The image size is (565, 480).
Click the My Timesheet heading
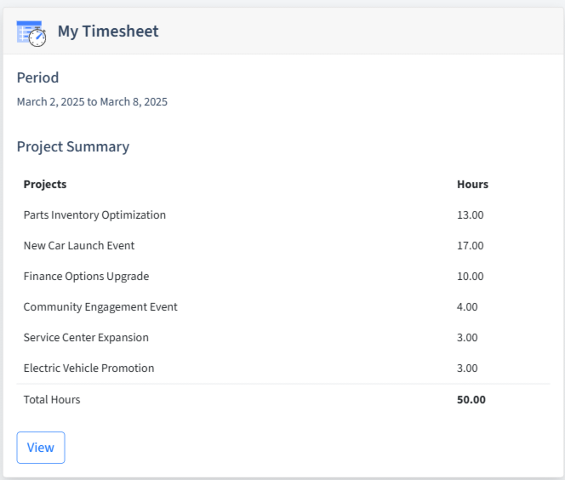coord(108,31)
